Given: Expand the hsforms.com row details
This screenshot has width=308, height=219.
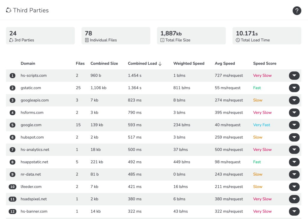Looking at the screenshot, I should tap(294, 113).
